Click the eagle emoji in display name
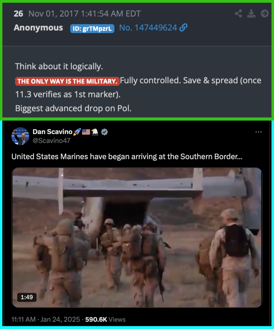This screenshot has width=274, height=329. click(95, 132)
